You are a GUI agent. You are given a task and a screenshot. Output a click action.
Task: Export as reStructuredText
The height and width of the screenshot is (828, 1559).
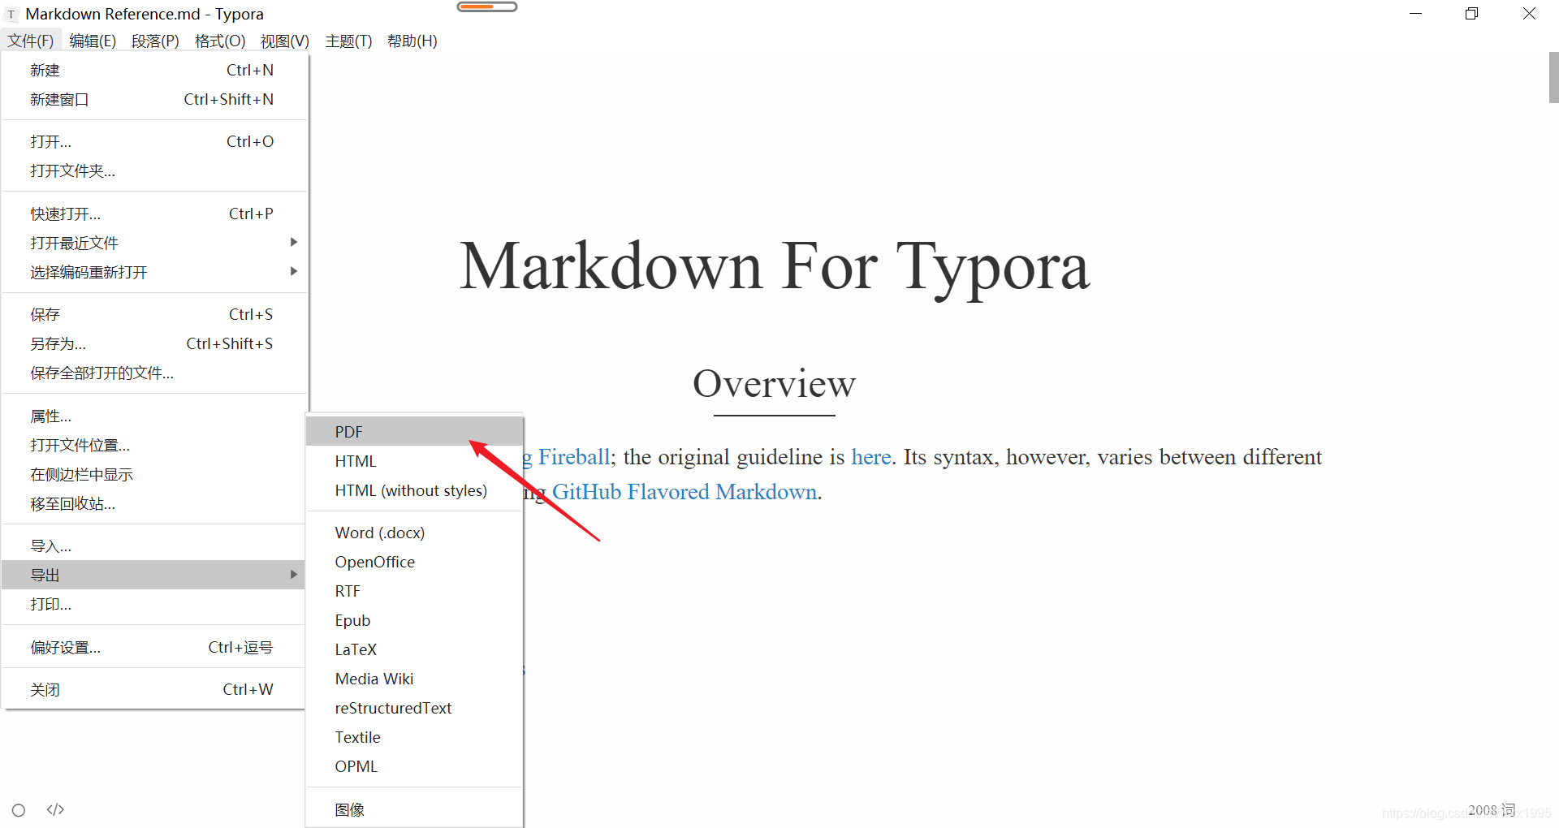pos(414,709)
